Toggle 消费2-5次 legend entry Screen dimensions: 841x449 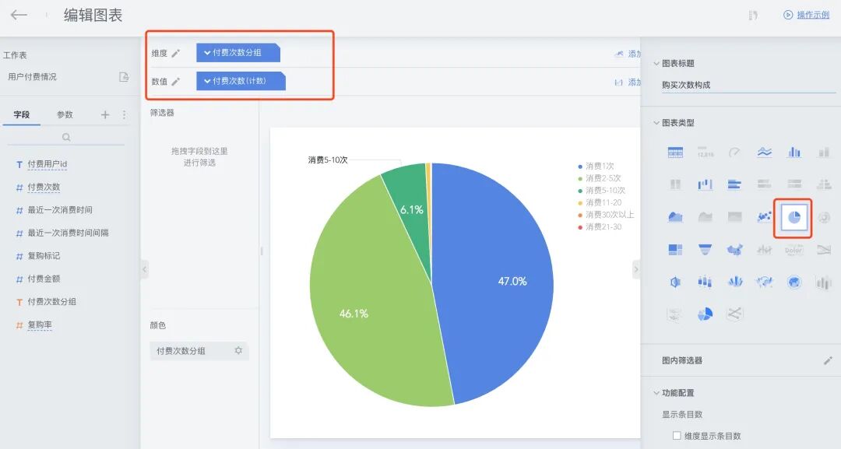tap(599, 178)
